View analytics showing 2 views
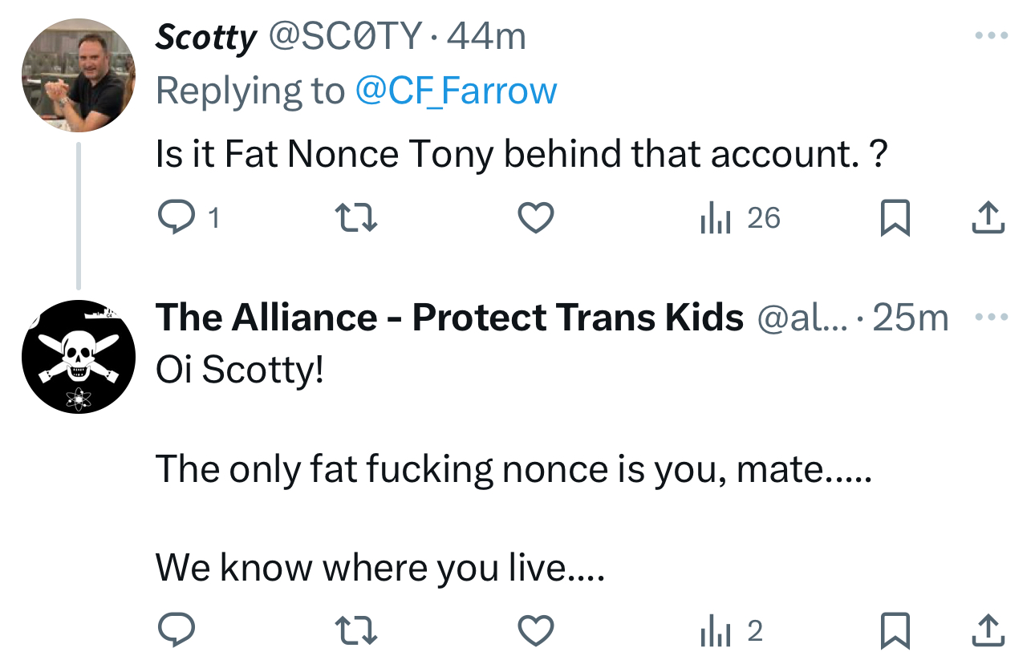 tap(730, 632)
